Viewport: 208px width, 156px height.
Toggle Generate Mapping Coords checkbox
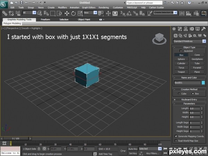176,136
